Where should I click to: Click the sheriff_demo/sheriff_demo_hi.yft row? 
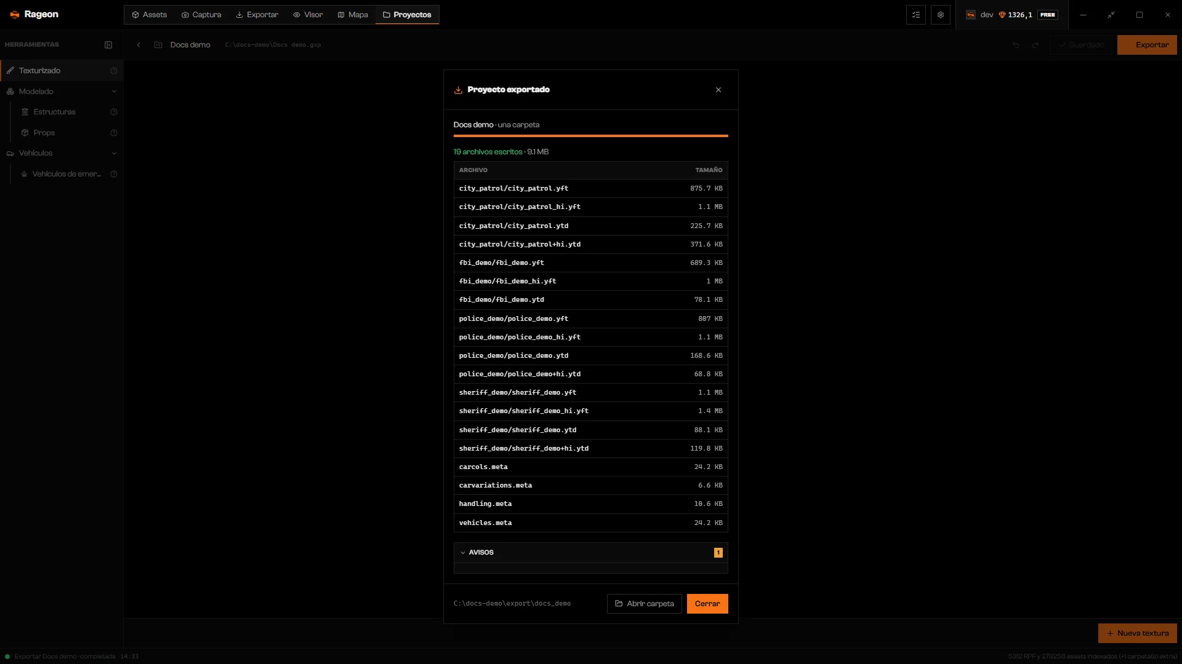click(x=590, y=411)
